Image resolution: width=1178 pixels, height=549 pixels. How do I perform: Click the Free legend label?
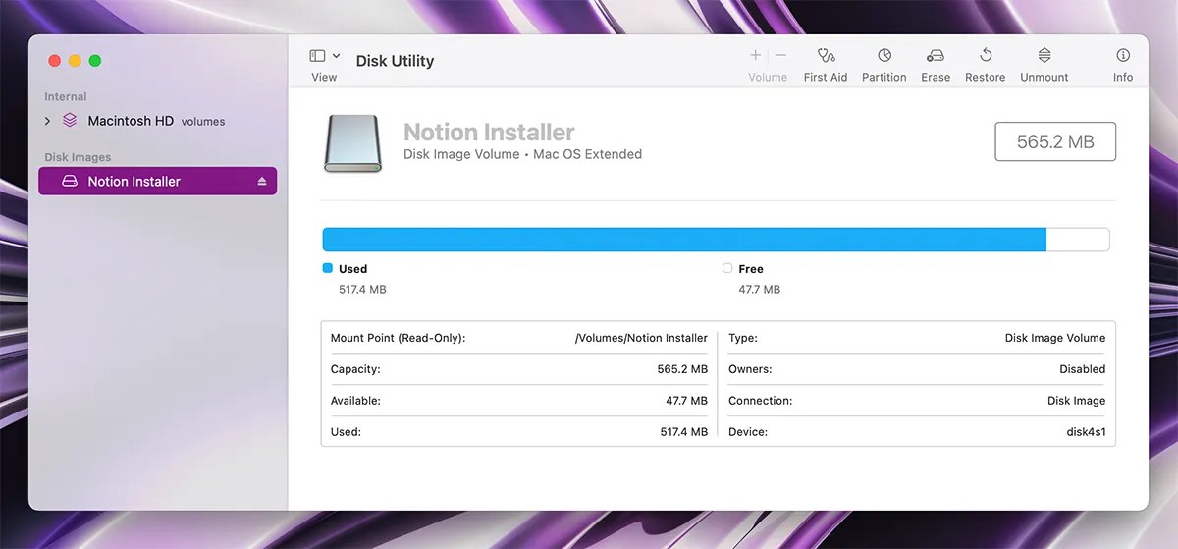[751, 269]
